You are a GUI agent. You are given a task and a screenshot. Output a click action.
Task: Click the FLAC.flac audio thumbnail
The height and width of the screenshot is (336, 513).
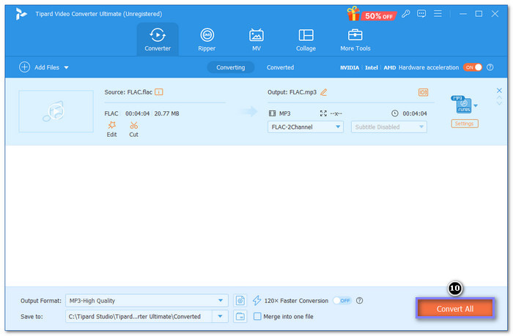point(56,111)
